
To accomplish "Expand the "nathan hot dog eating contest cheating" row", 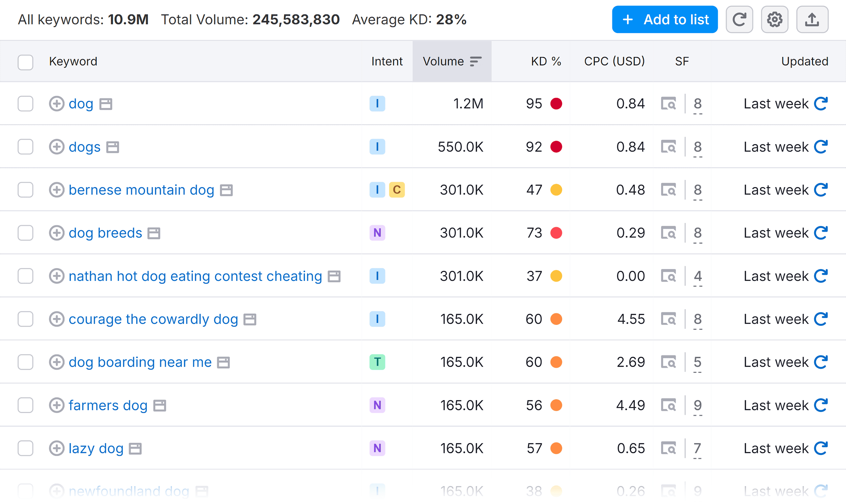I will point(58,276).
